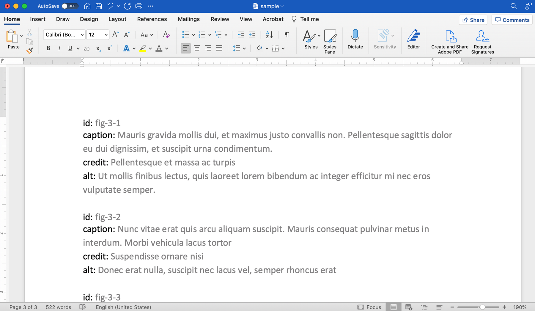Click Clear All Formatting icon
535x311 pixels.
click(166, 35)
